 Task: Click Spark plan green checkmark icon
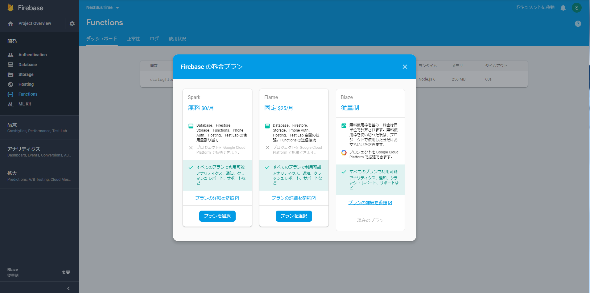[x=191, y=167]
